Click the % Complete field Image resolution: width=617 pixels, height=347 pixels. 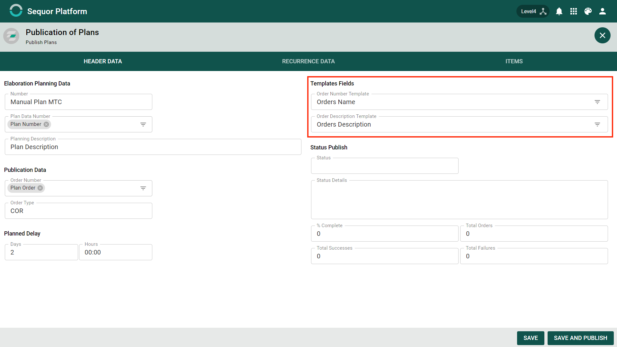click(385, 234)
